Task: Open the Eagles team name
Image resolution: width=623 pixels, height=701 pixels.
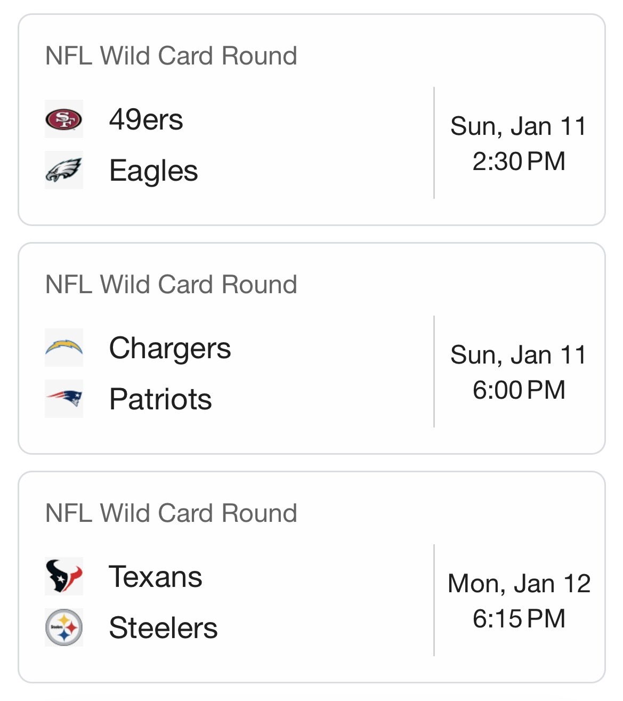Action: tap(153, 171)
